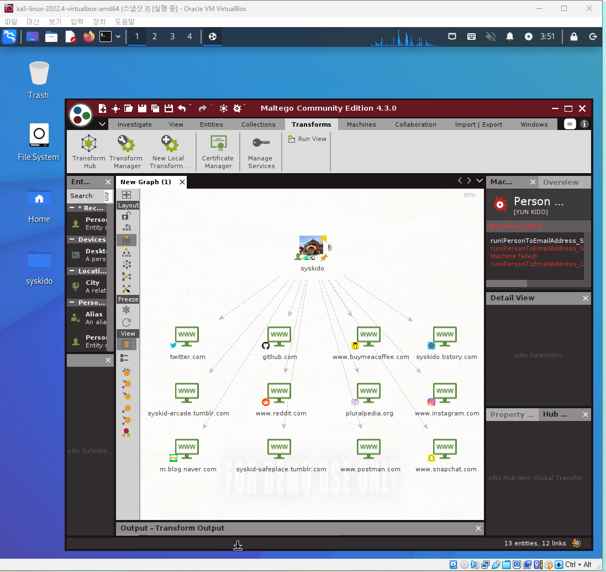Viewport: 606px width, 572px height.
Task: Create a new graph from the title bar
Action: tap(102, 108)
